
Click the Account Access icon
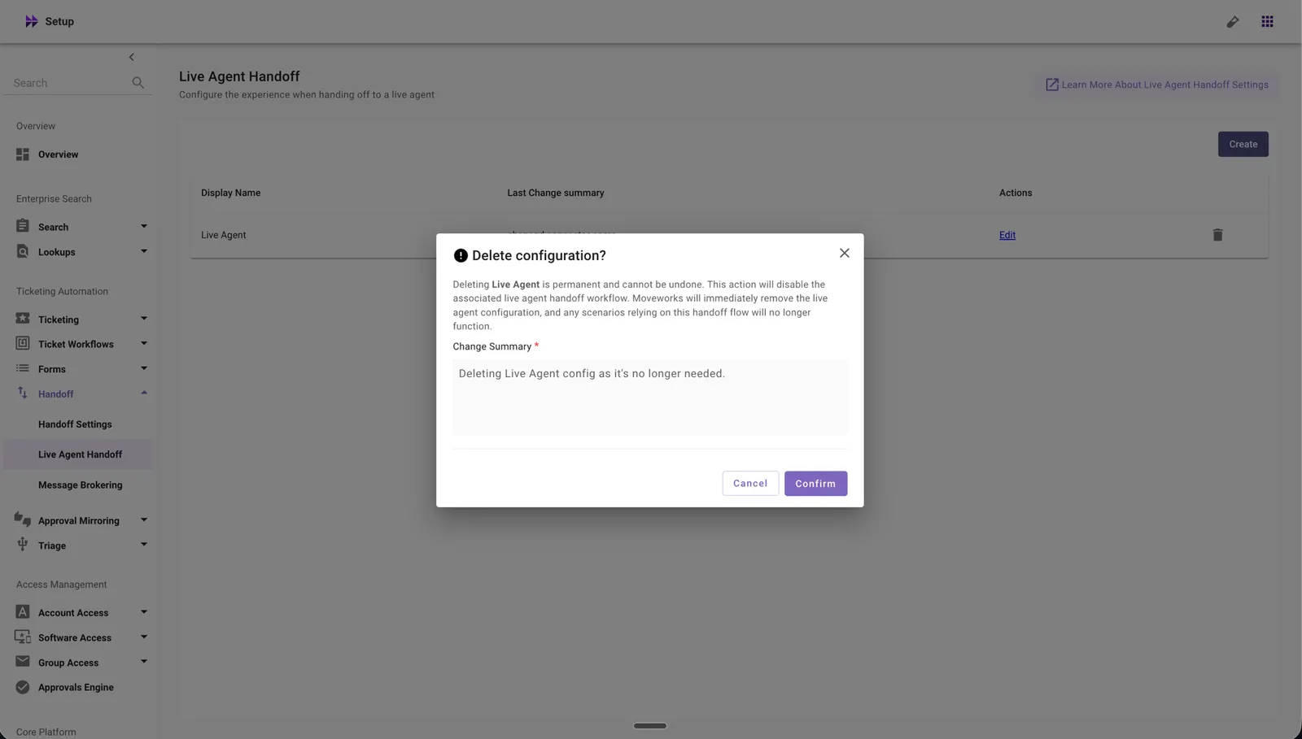[x=23, y=612]
